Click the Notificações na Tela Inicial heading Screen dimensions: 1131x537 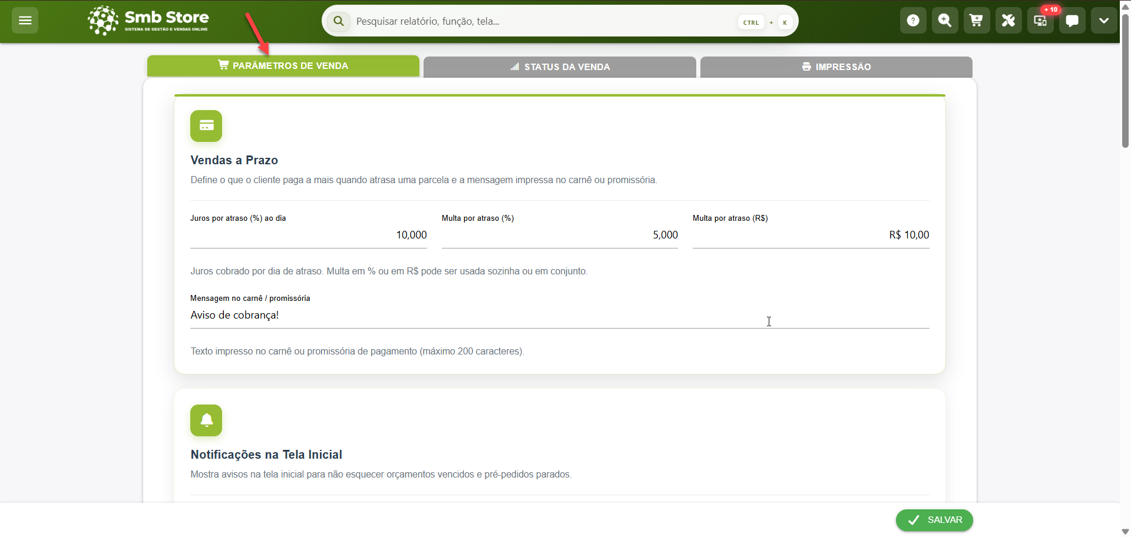[x=266, y=455]
